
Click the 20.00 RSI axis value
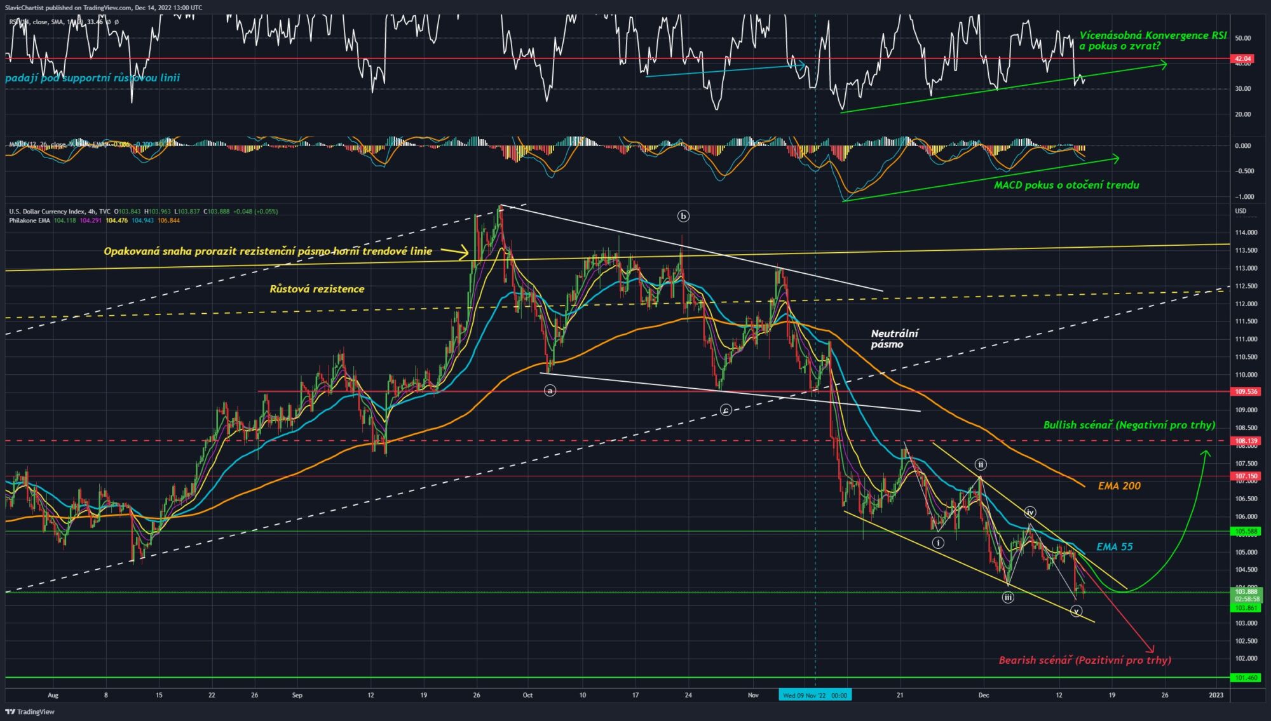(x=1242, y=114)
